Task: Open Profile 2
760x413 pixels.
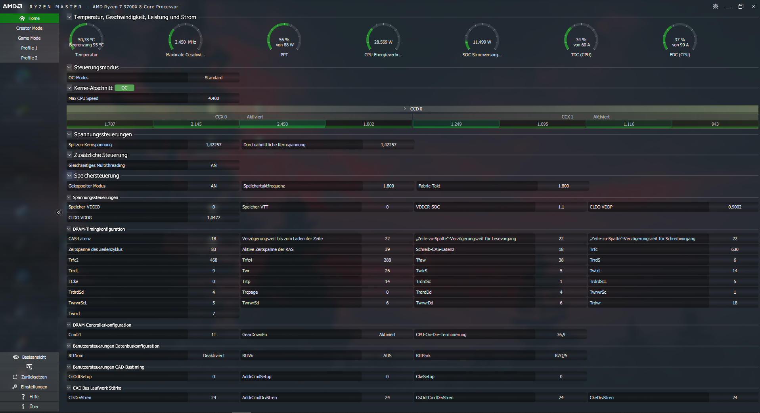Action: click(x=29, y=58)
